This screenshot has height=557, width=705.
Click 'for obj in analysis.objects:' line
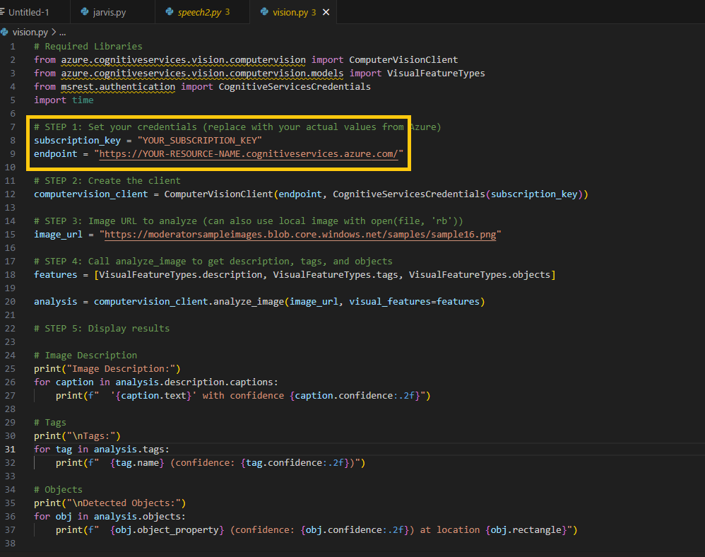[x=109, y=517]
